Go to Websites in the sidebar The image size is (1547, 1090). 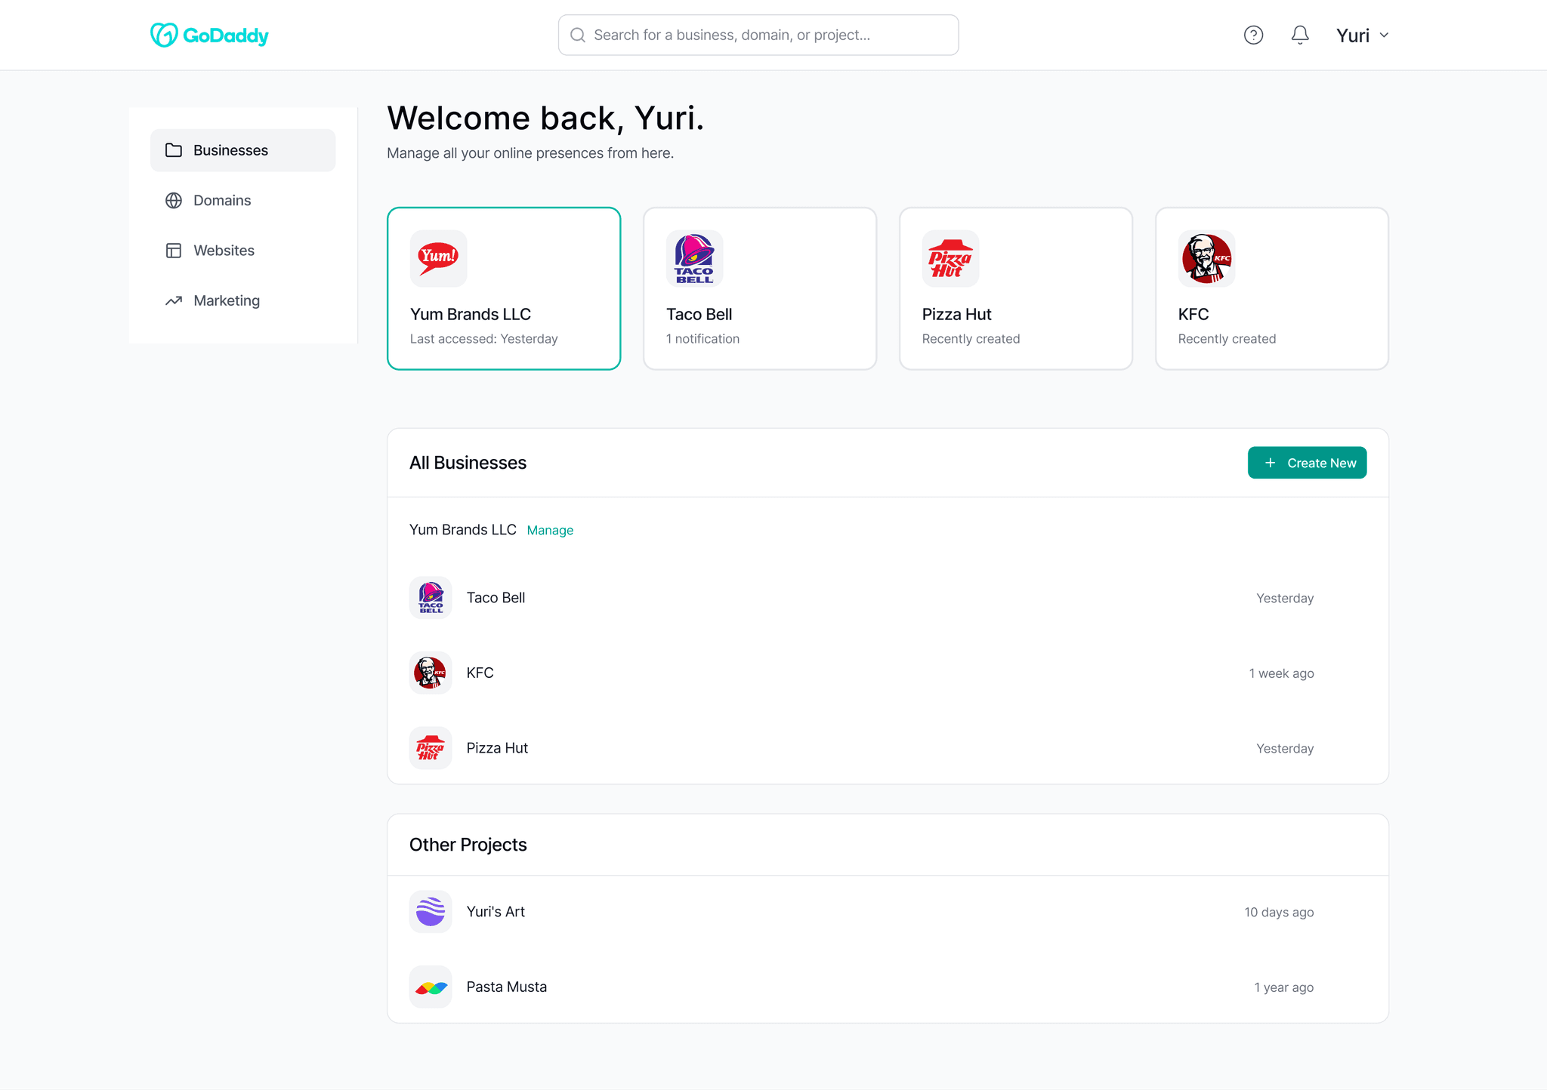point(242,251)
